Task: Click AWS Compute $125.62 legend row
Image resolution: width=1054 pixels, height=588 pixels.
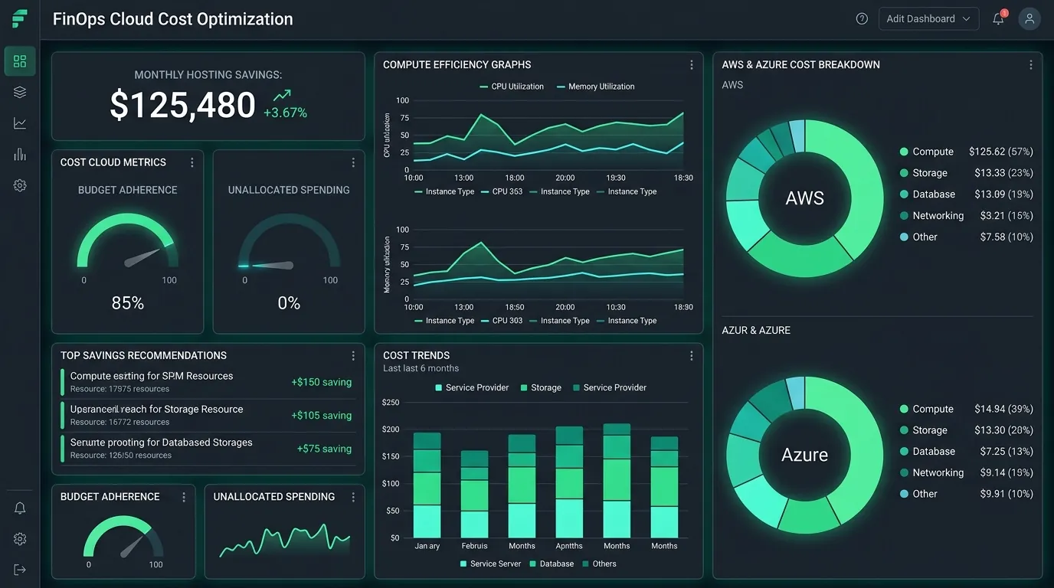Action: [x=967, y=152]
